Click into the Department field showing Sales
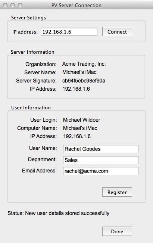Image resolution: width=153 pixels, height=243 pixels. tap(101, 160)
